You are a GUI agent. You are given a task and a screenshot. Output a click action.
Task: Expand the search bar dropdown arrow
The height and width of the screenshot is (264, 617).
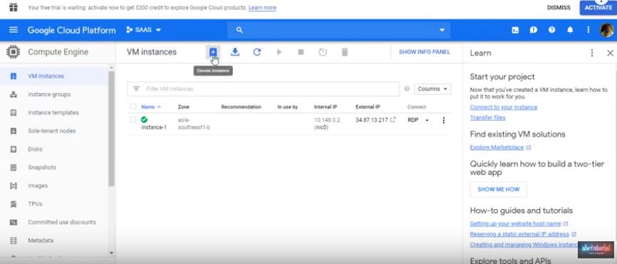442,31
